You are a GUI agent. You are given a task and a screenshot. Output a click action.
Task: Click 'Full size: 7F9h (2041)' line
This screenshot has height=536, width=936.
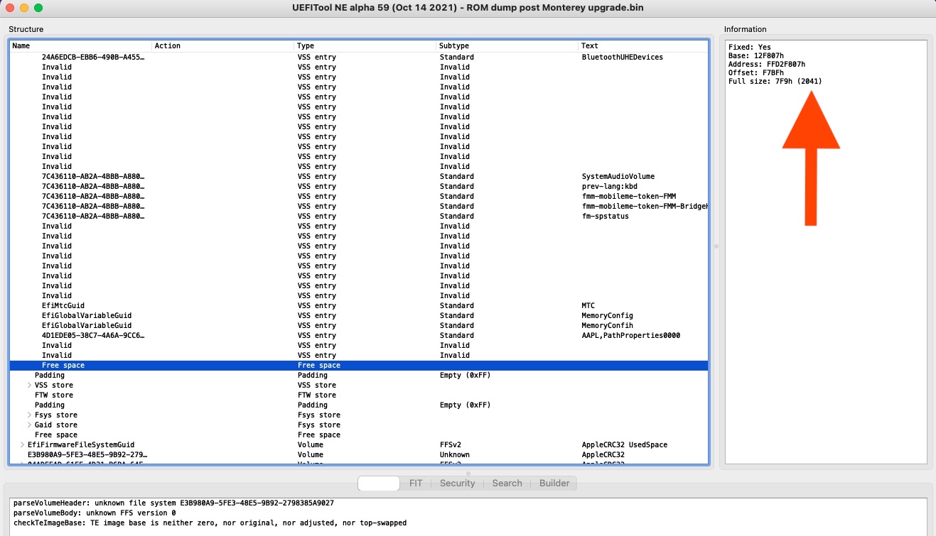[x=775, y=81]
